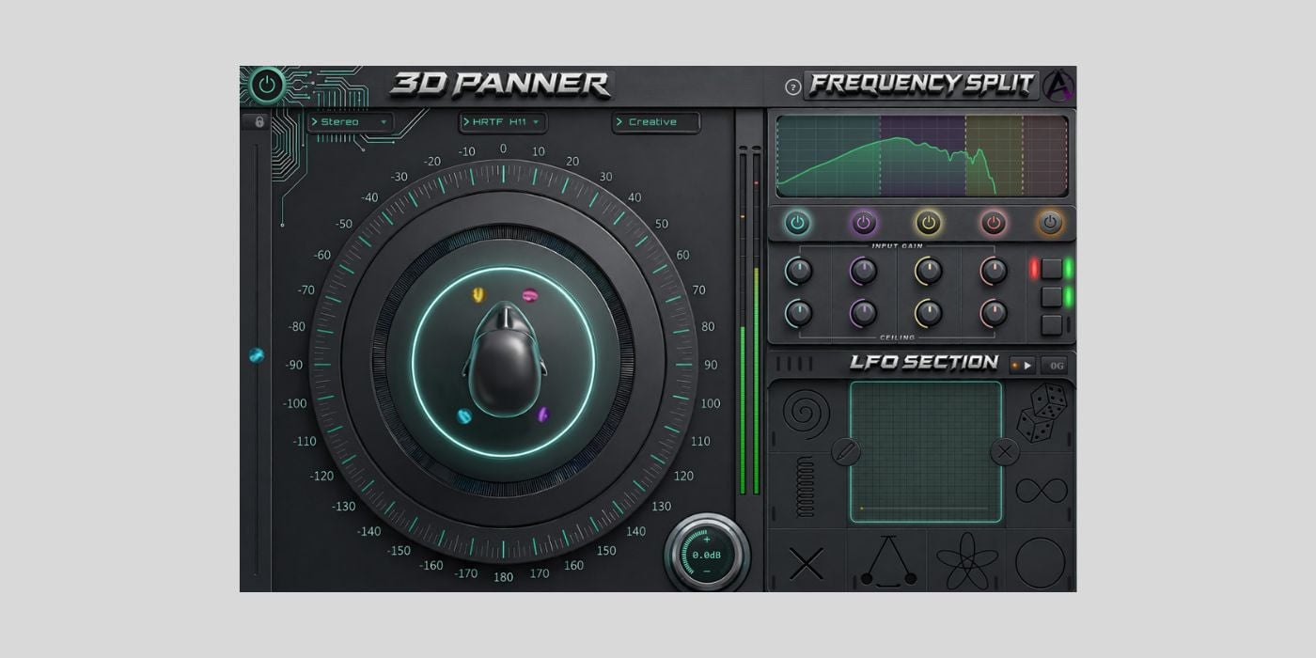The image size is (1316, 658).
Task: Click the cyan Ceiling knob
Action: (x=798, y=312)
